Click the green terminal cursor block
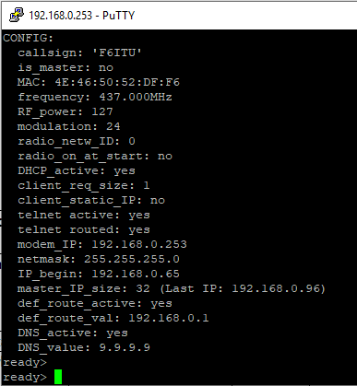357x386 pixels. click(x=58, y=377)
